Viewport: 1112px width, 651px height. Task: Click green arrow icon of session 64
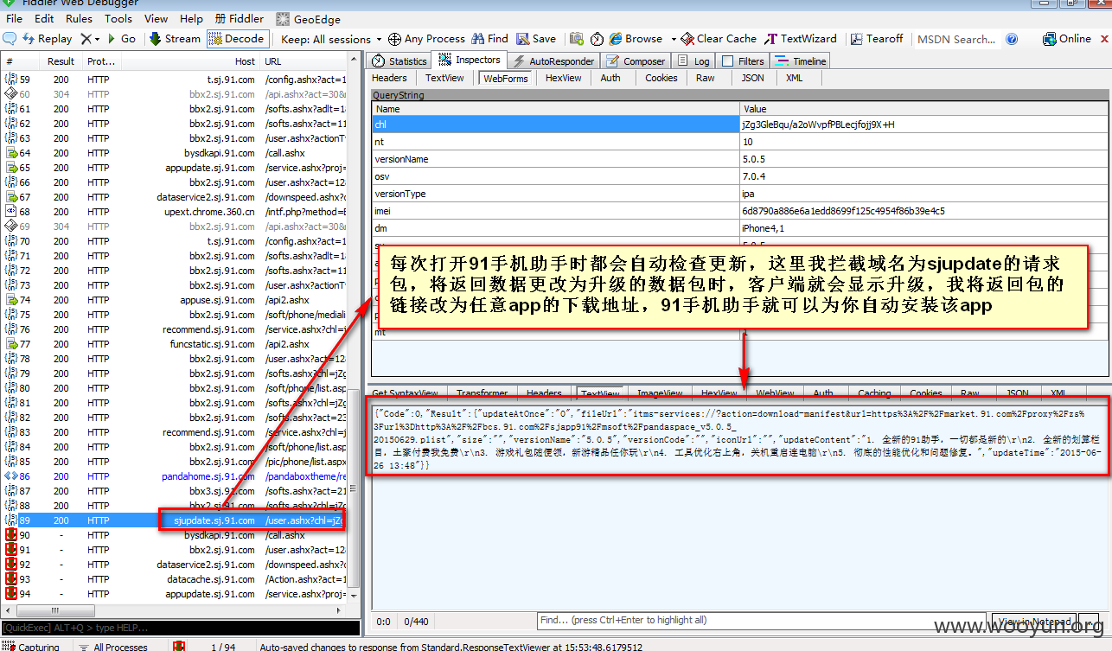11,153
